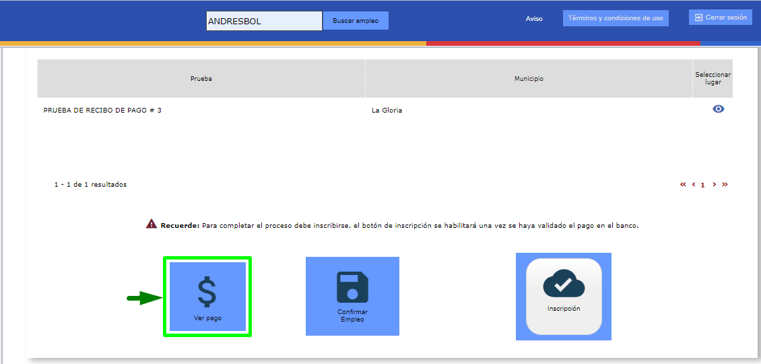Open the Ver pago dollar sign tile
Viewport: 761px width, 364px height.
(207, 296)
